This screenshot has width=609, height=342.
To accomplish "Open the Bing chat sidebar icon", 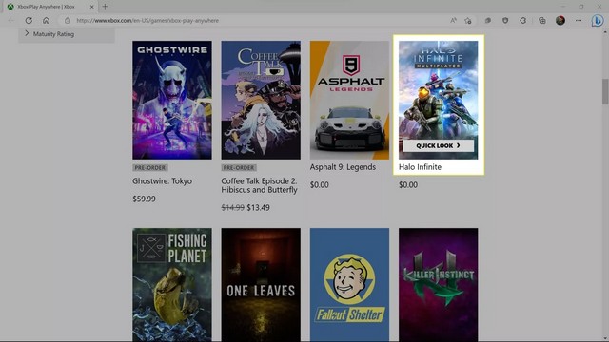I will 598,21.
